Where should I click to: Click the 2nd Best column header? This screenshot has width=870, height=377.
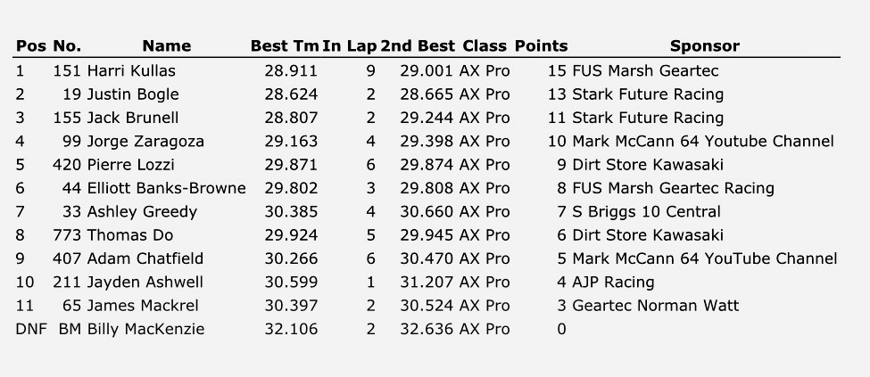pyautogui.click(x=418, y=46)
